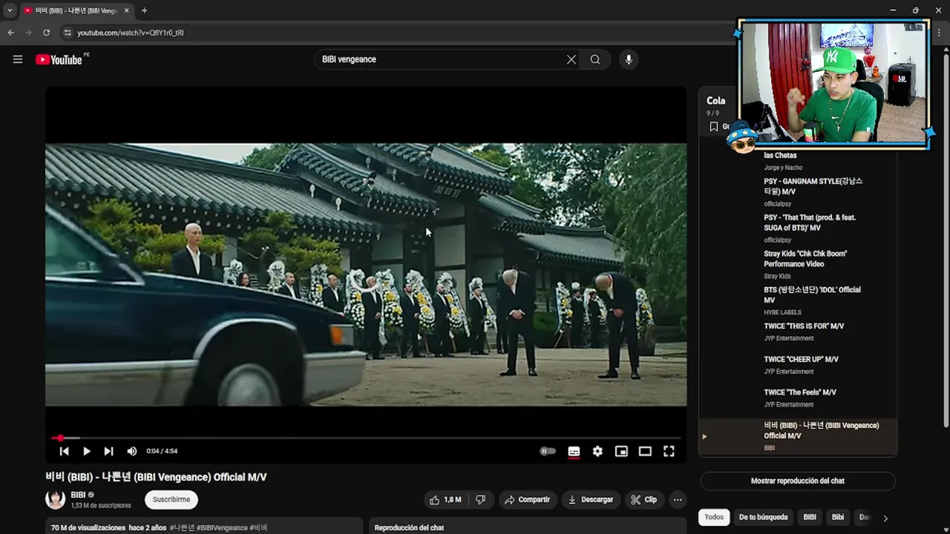Open BIBI channel avatar
Viewport: 950px width, 534px height.
tap(56, 500)
